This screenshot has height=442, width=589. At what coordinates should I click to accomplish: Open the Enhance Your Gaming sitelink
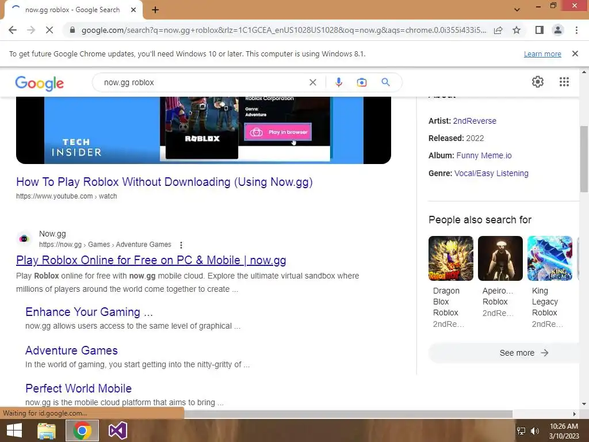[x=89, y=312]
